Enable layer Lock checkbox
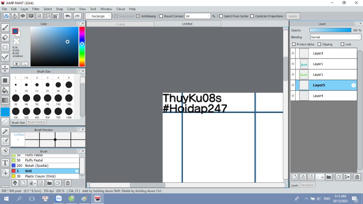 [342, 44]
